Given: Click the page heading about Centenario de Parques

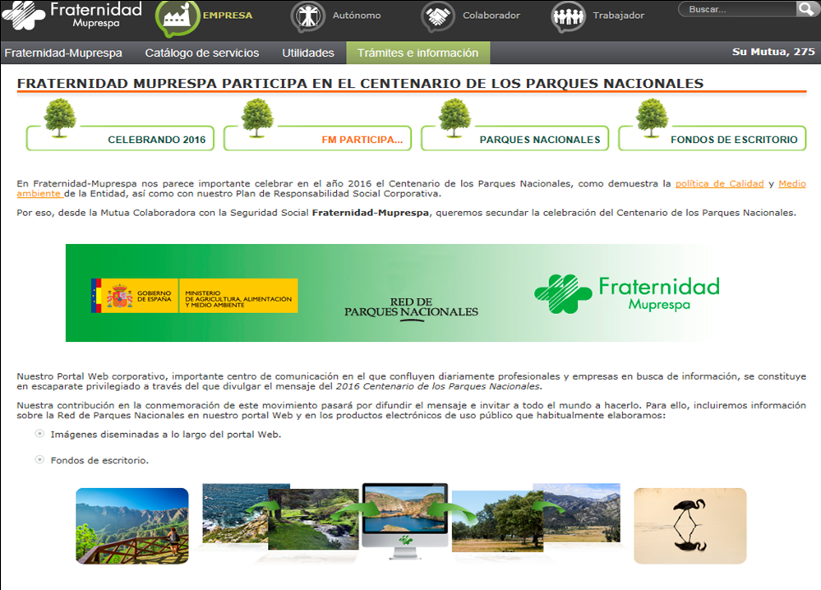Looking at the screenshot, I should (360, 84).
